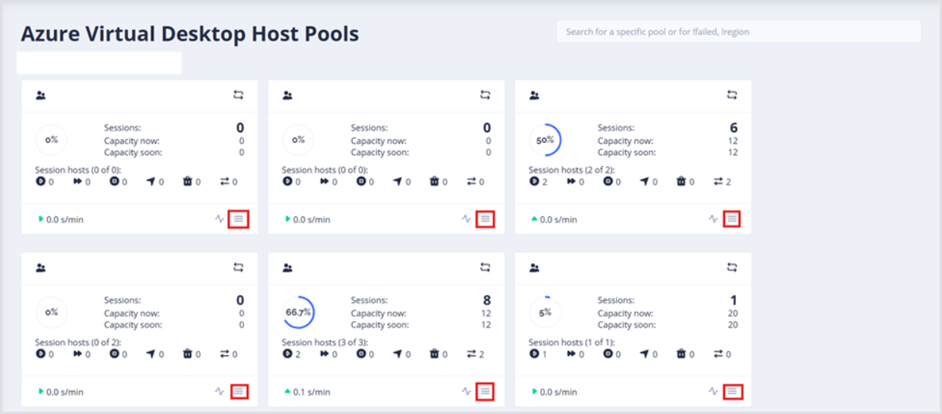Image resolution: width=942 pixels, height=414 pixels.
Task: Click the 66.7% circular usage gauge
Action: coord(299,313)
